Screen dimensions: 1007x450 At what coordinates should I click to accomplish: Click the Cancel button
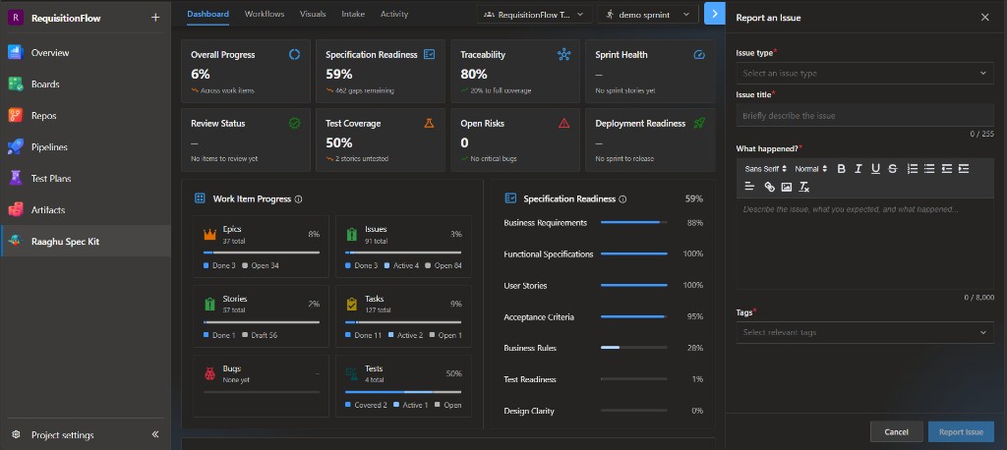(x=897, y=432)
